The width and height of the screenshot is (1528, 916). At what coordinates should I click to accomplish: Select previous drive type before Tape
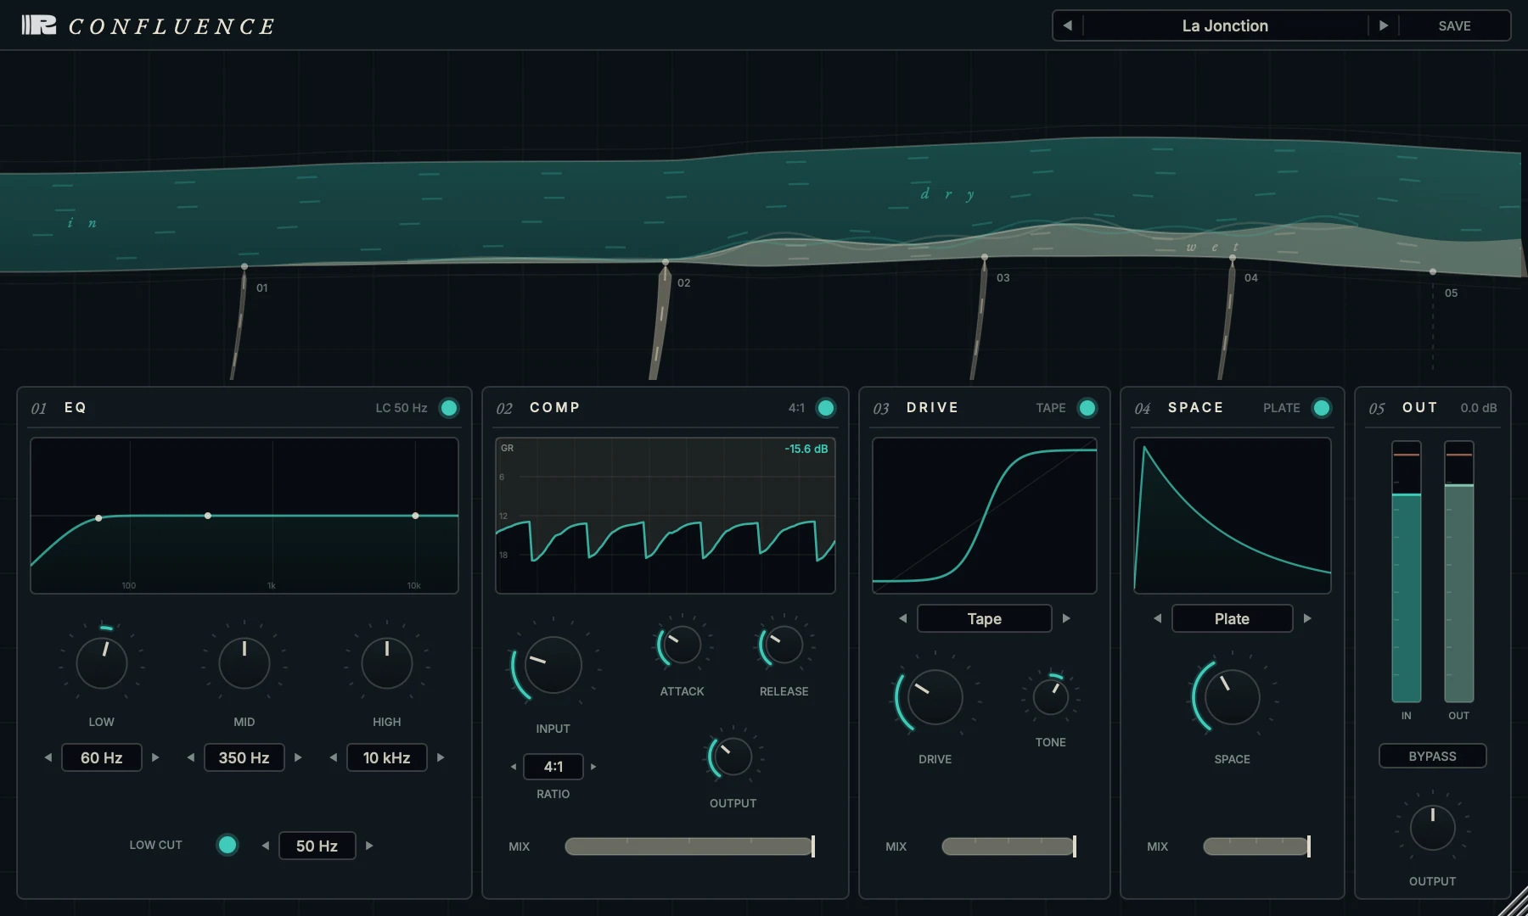[903, 618]
